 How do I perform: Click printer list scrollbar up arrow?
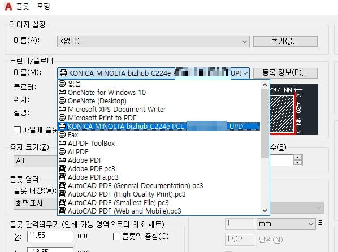tap(265, 85)
